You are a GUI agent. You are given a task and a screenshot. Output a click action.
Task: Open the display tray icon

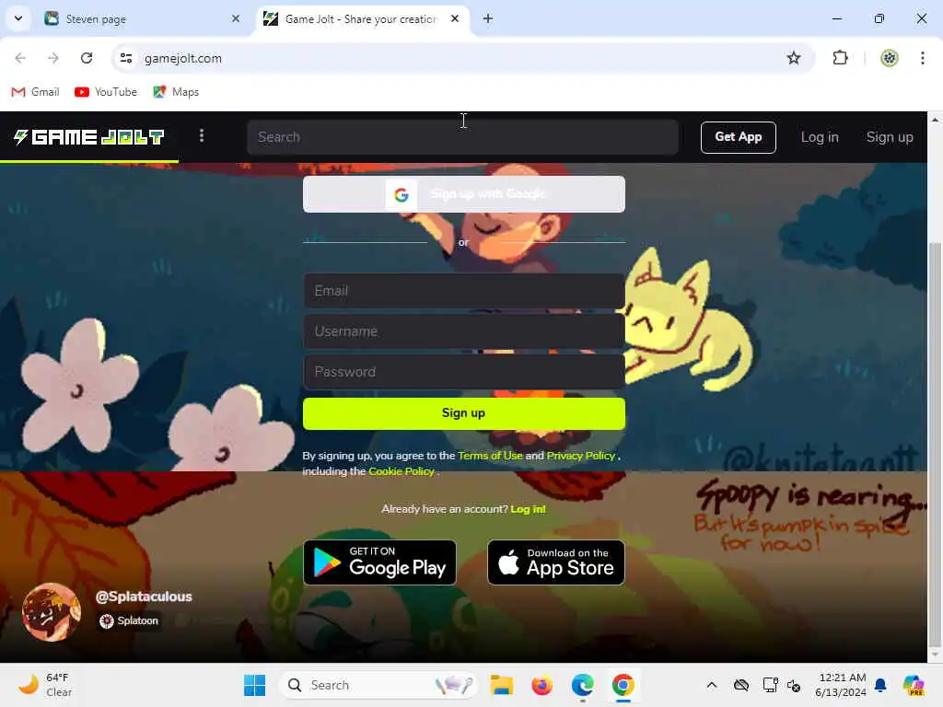[770, 685]
